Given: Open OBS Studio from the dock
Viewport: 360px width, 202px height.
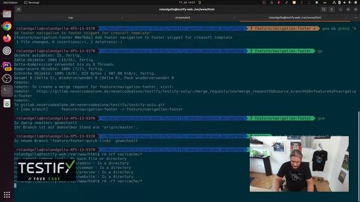Looking at the screenshot, I should click(7, 79).
